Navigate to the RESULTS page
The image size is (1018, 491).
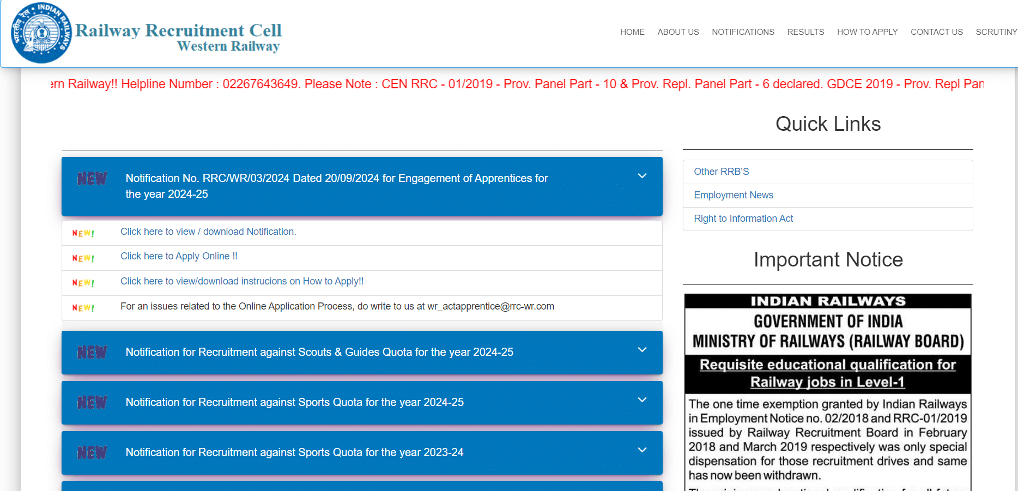coord(805,32)
